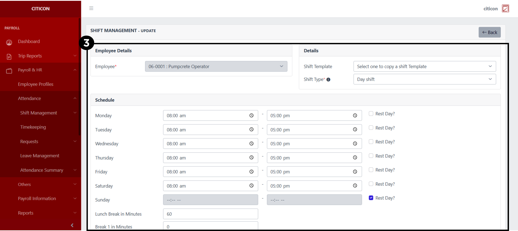Enable Rest Day for Saturday
The image size is (518, 231).
pyautogui.click(x=371, y=184)
